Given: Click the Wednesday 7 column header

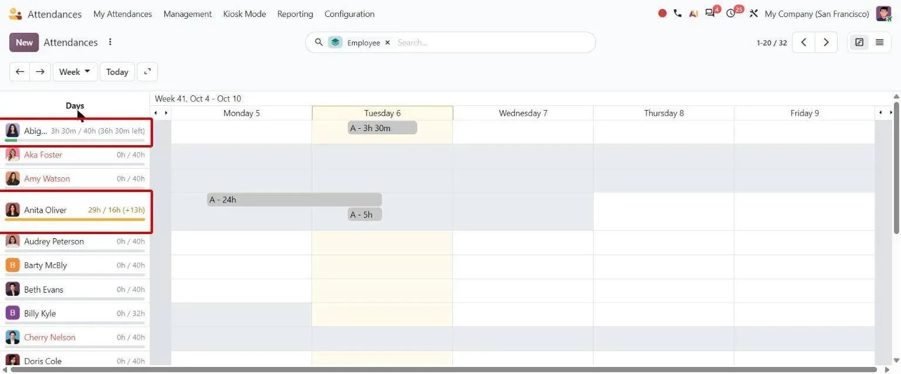Looking at the screenshot, I should click(523, 113).
